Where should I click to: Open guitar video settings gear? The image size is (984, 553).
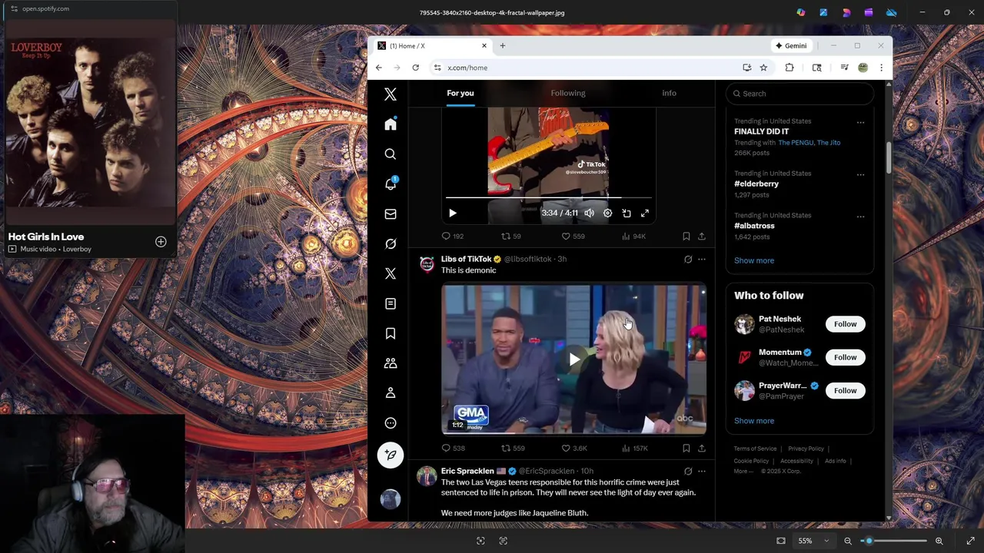point(607,213)
